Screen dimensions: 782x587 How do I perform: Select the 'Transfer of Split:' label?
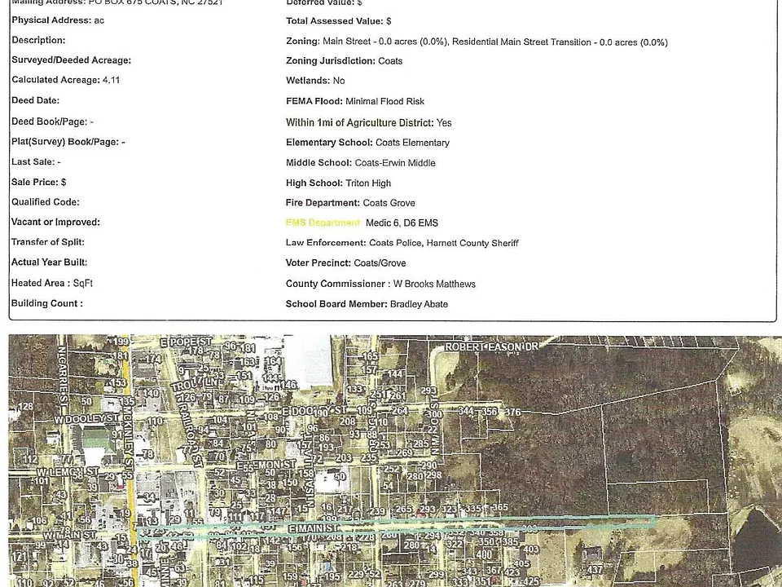pos(48,242)
